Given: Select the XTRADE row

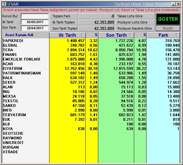Looking at the screenshot, I should 91,152.
